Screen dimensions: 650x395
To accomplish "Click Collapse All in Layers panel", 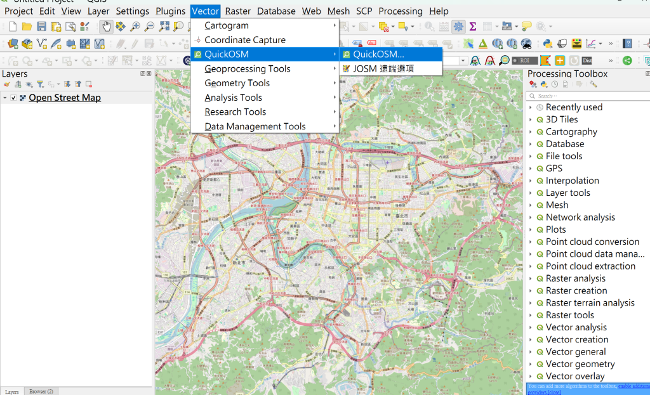I will coord(78,84).
